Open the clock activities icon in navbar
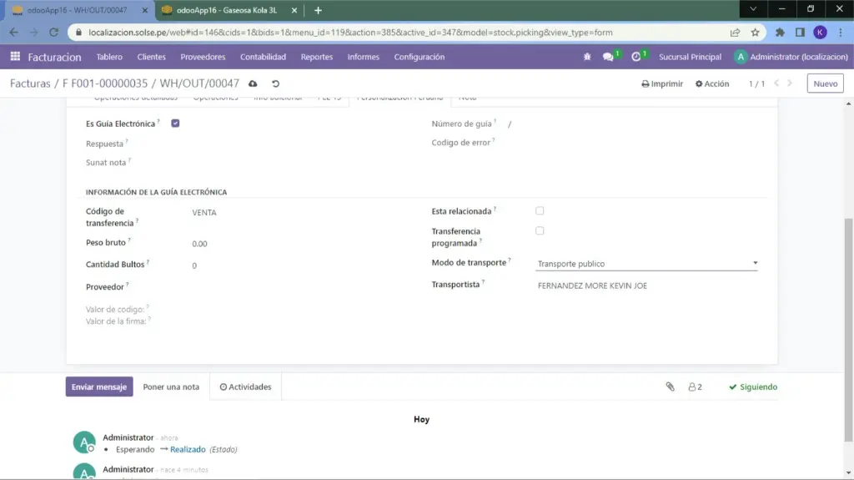The width and height of the screenshot is (854, 480). tap(637, 57)
